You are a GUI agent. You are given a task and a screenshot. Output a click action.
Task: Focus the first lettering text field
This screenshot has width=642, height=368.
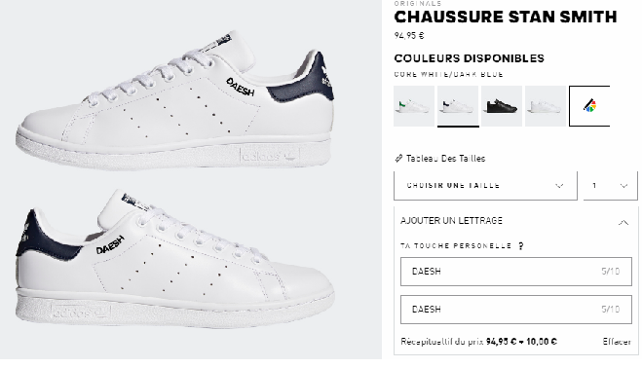pyautogui.click(x=516, y=272)
